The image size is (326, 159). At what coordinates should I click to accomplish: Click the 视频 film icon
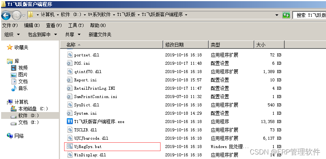tap(14, 68)
